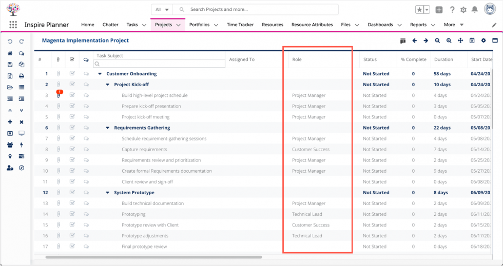Collapse the Customer Onboarding group
This screenshot has height=266, width=503.
click(x=100, y=74)
